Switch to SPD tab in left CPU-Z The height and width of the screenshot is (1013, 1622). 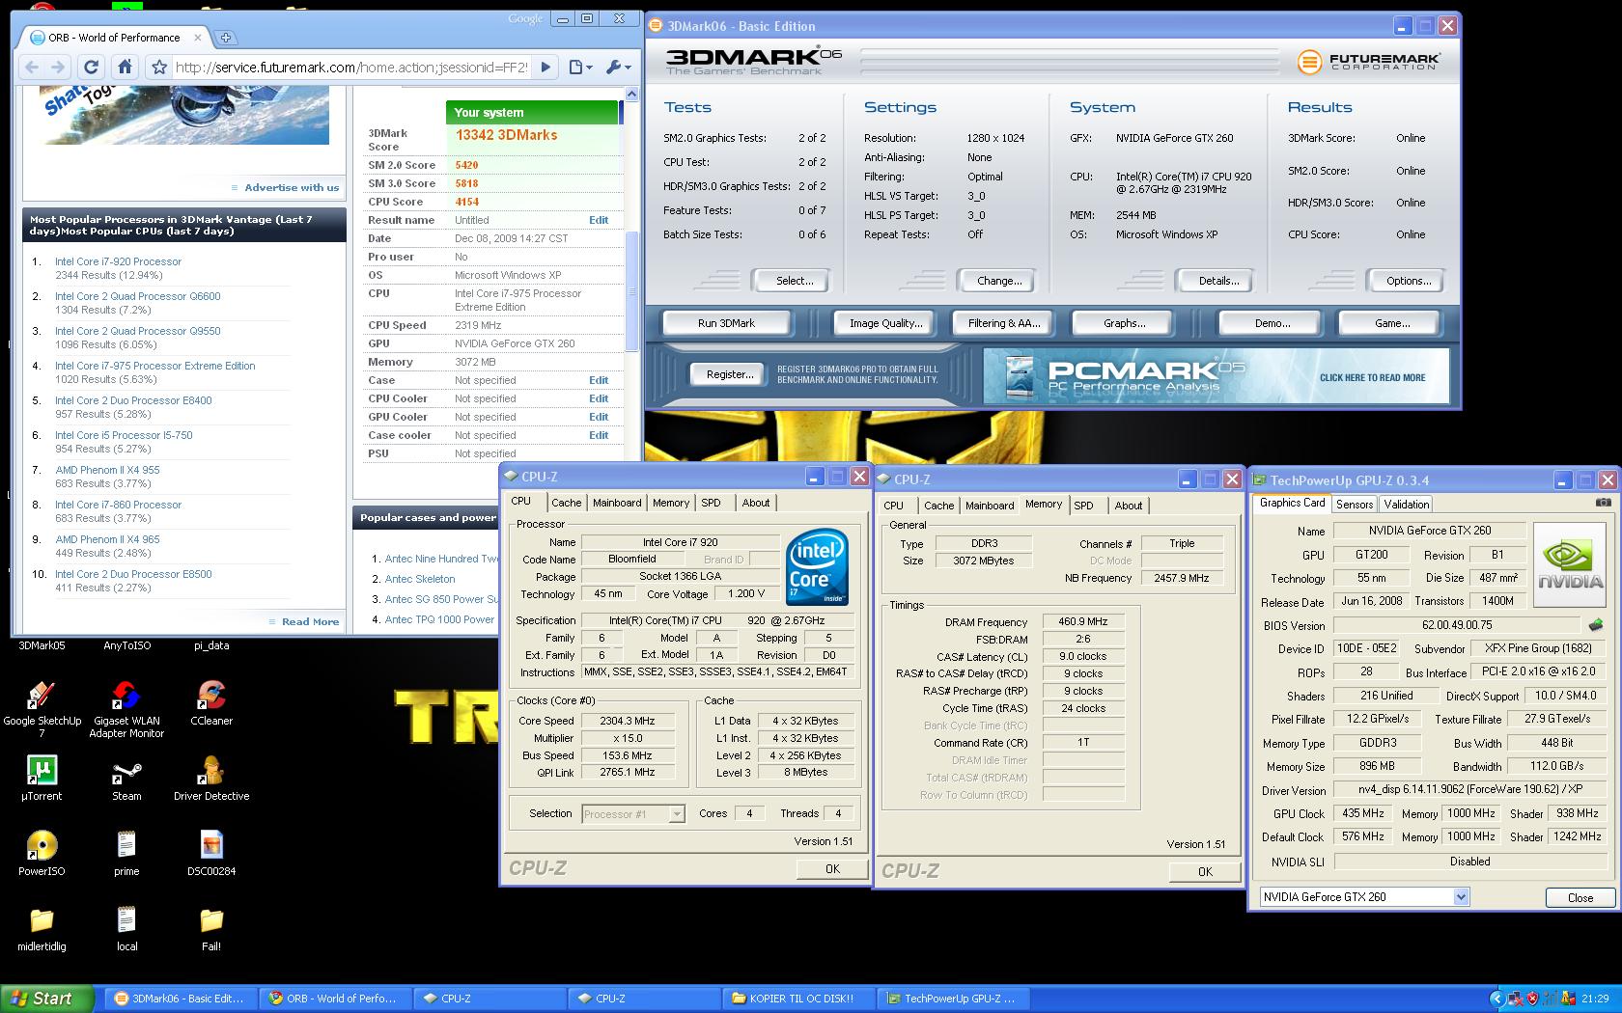(x=711, y=503)
